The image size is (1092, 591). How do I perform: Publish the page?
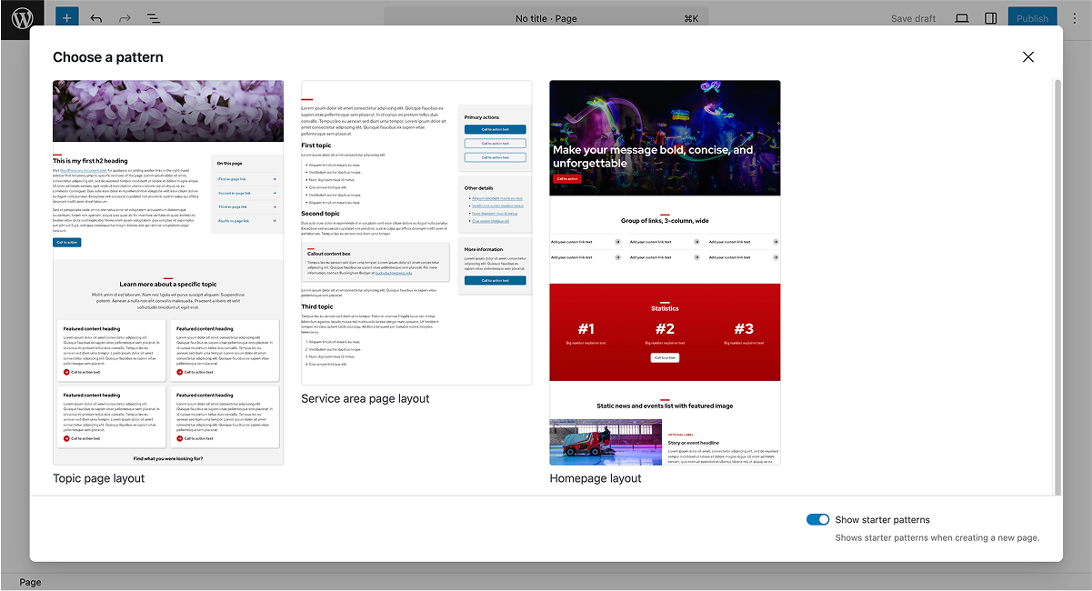tap(1032, 17)
